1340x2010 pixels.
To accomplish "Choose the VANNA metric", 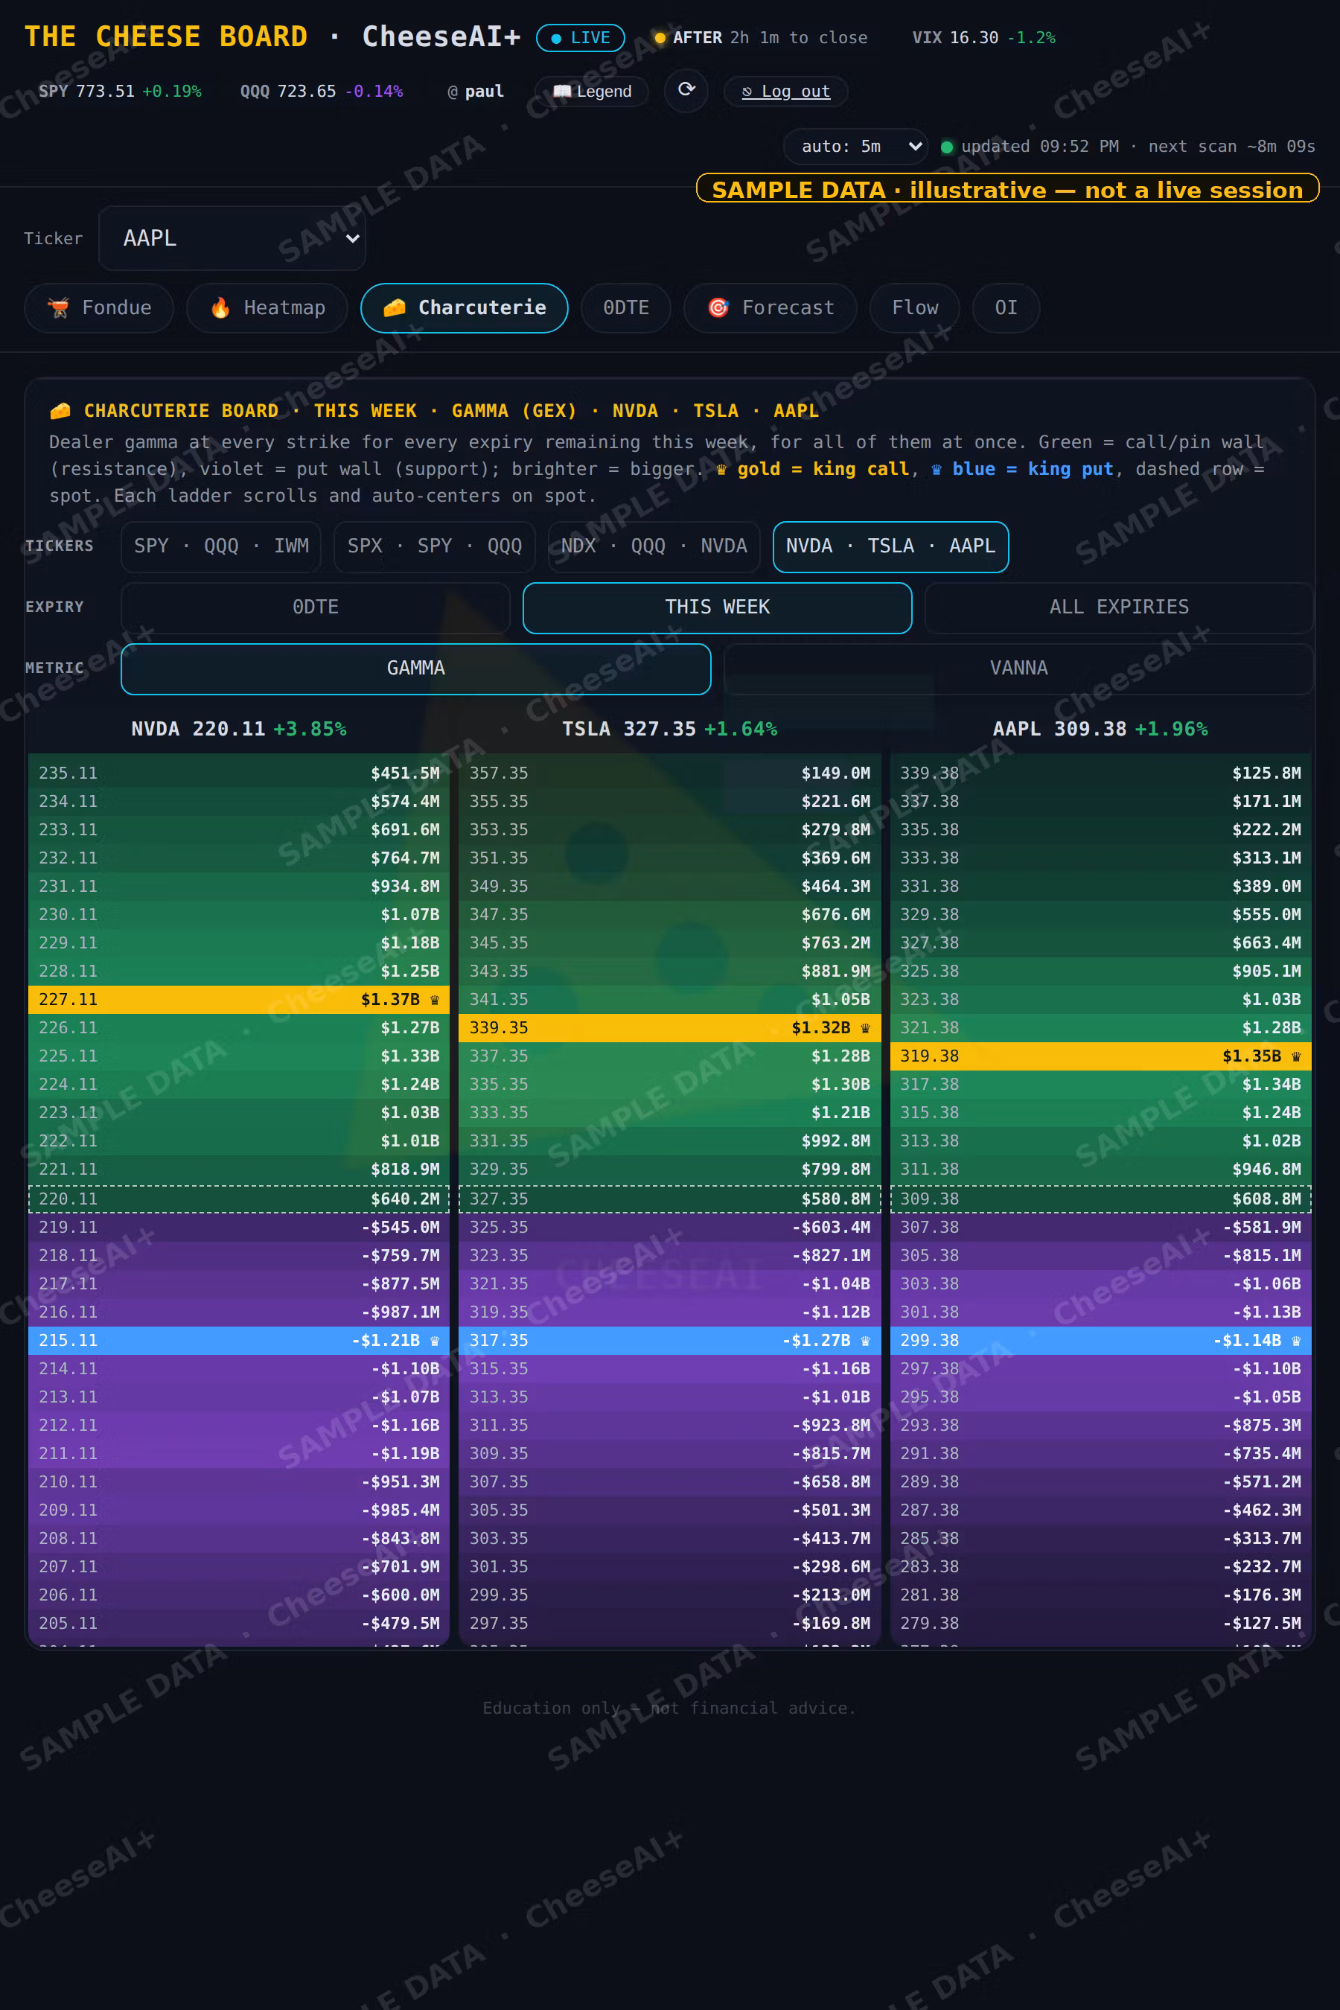I will click(x=1018, y=669).
